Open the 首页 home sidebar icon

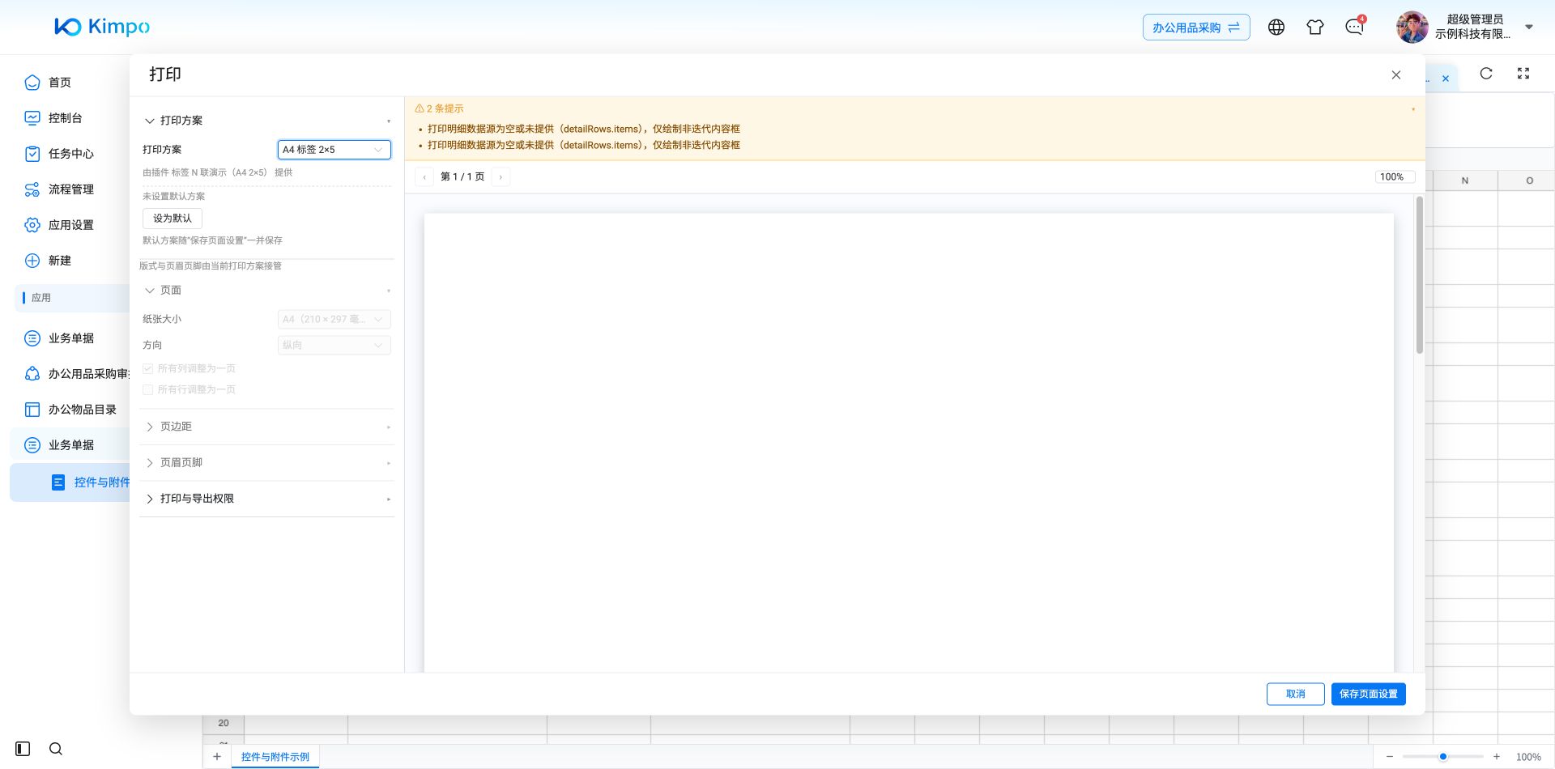pyautogui.click(x=32, y=83)
